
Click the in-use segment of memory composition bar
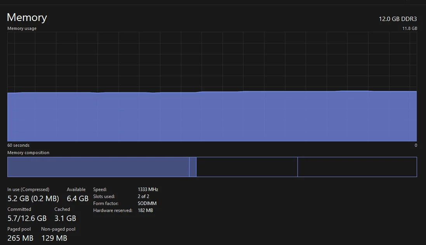point(98,167)
